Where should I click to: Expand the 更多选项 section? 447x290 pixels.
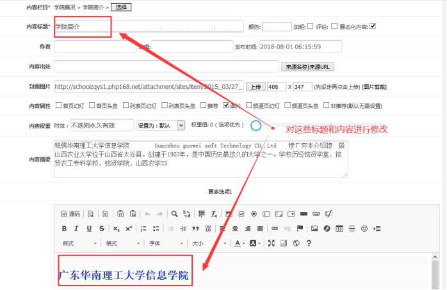tap(220, 191)
